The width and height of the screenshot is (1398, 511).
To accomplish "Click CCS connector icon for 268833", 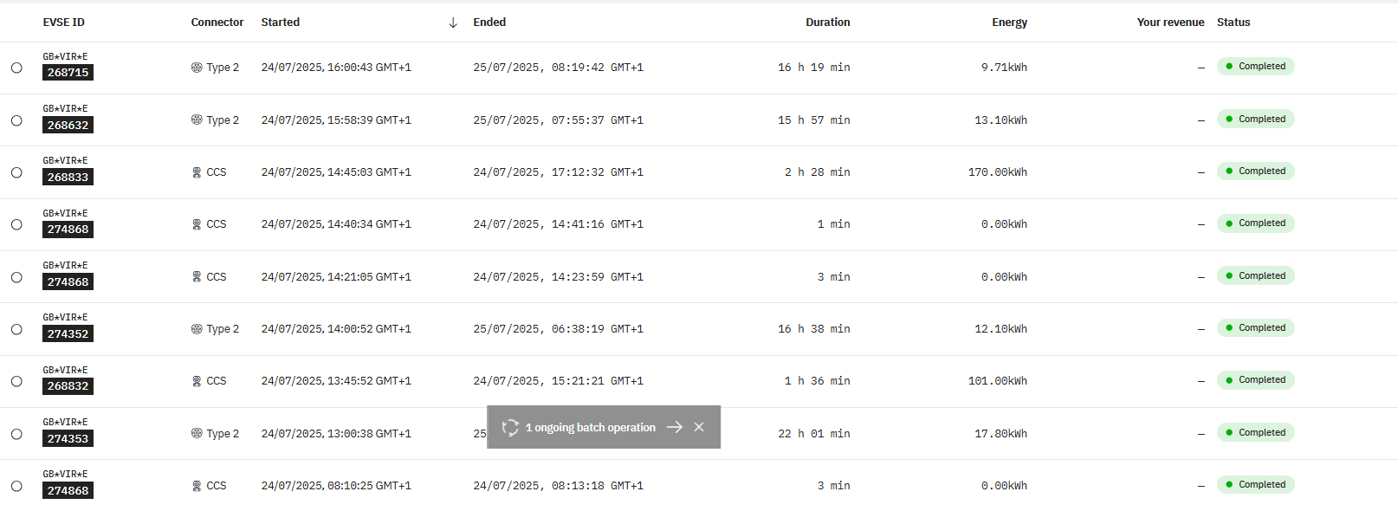I will click(x=197, y=172).
